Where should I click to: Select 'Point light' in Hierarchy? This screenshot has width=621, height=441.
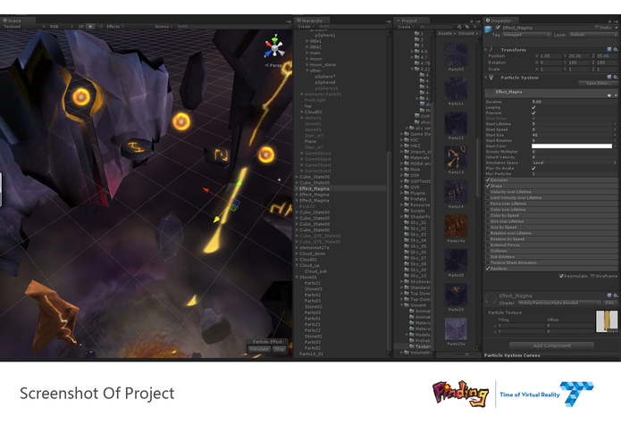[315, 100]
